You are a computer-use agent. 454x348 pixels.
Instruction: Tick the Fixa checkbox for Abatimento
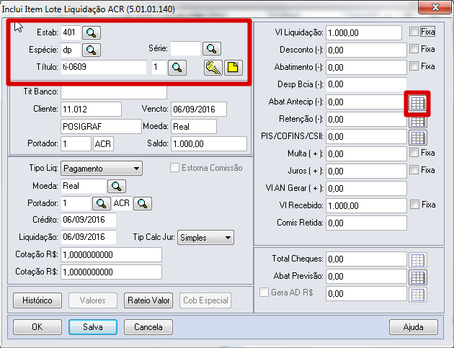click(x=414, y=66)
